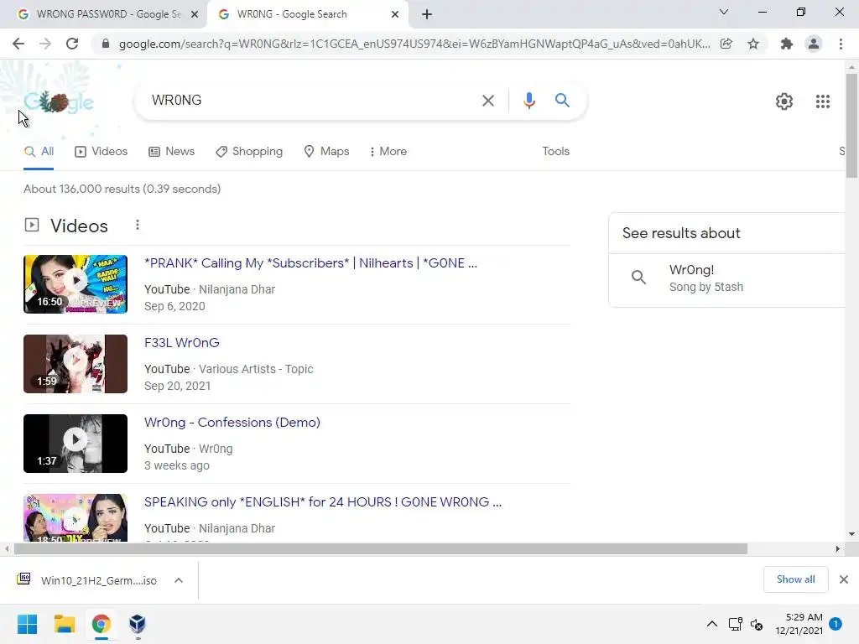The height and width of the screenshot is (644, 859).
Task: Click the vertical scrollbar thumb
Action: click(851, 126)
